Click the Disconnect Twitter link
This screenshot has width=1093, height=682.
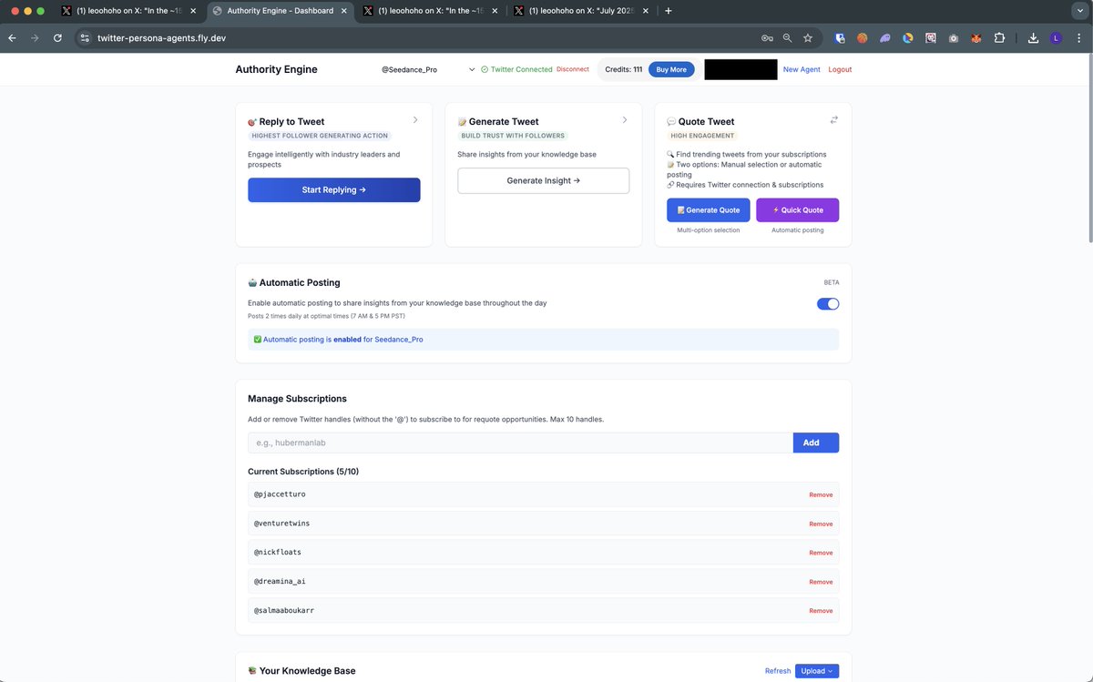[x=573, y=69]
